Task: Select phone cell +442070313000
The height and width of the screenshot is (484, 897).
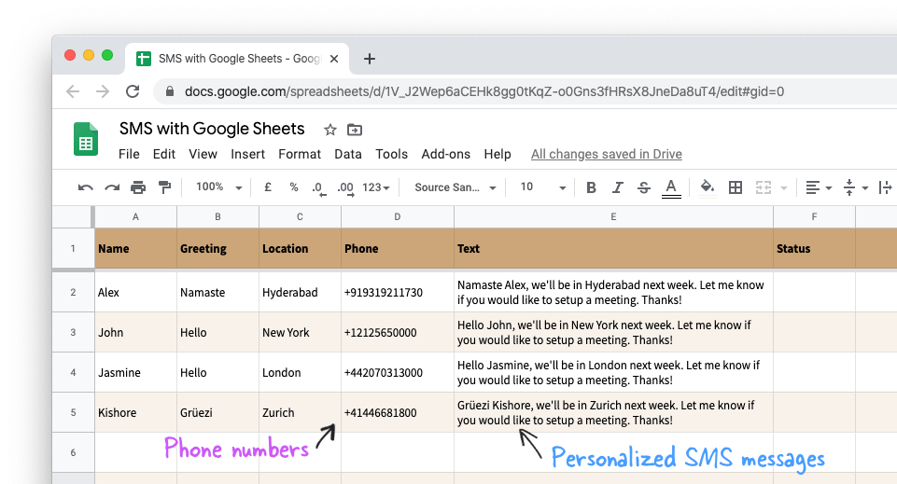Action: pos(398,372)
